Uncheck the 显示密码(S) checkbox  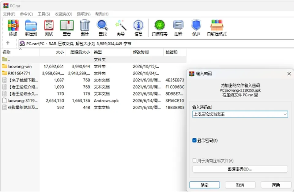click(x=194, y=140)
